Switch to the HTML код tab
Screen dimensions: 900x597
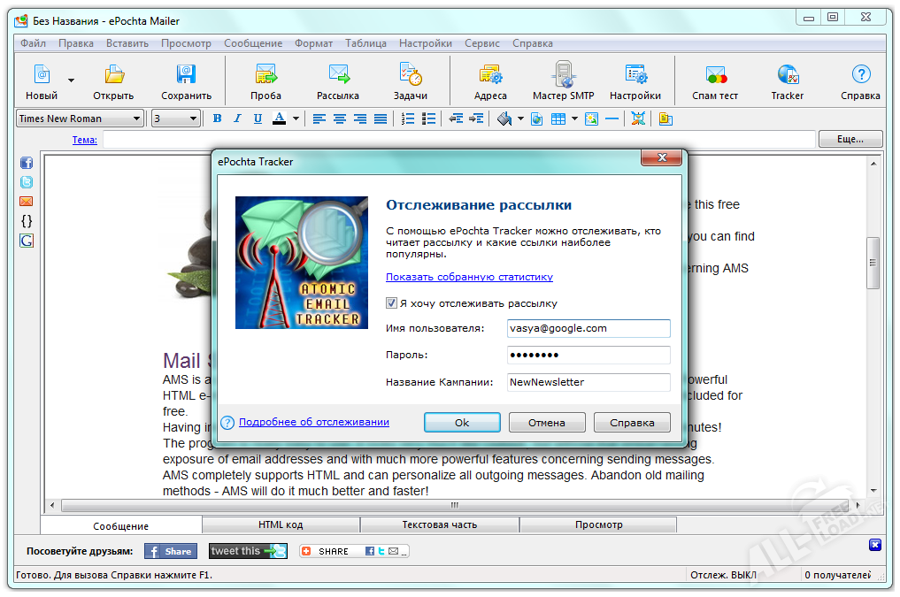point(281,524)
